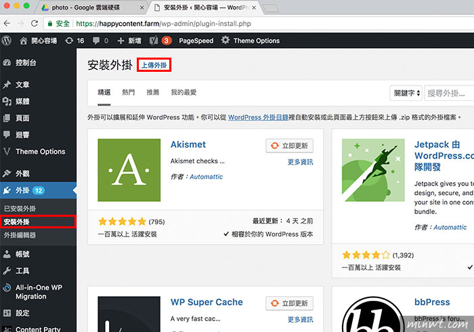Open All-in-One WP Migration icon in sidebar

tap(7, 287)
